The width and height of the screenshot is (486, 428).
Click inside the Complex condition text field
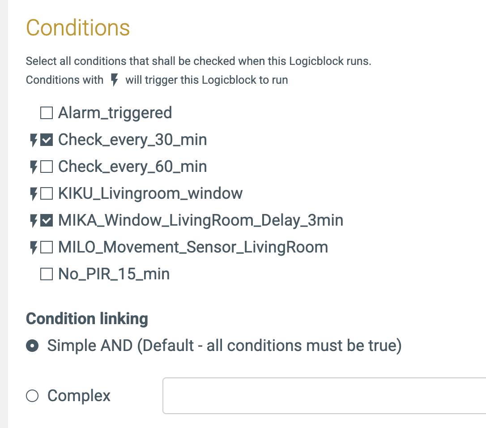point(324,396)
